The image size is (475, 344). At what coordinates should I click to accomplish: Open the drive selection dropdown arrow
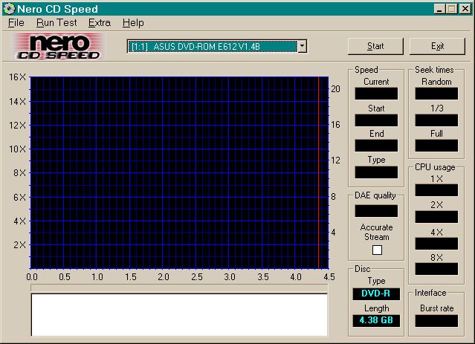point(302,47)
